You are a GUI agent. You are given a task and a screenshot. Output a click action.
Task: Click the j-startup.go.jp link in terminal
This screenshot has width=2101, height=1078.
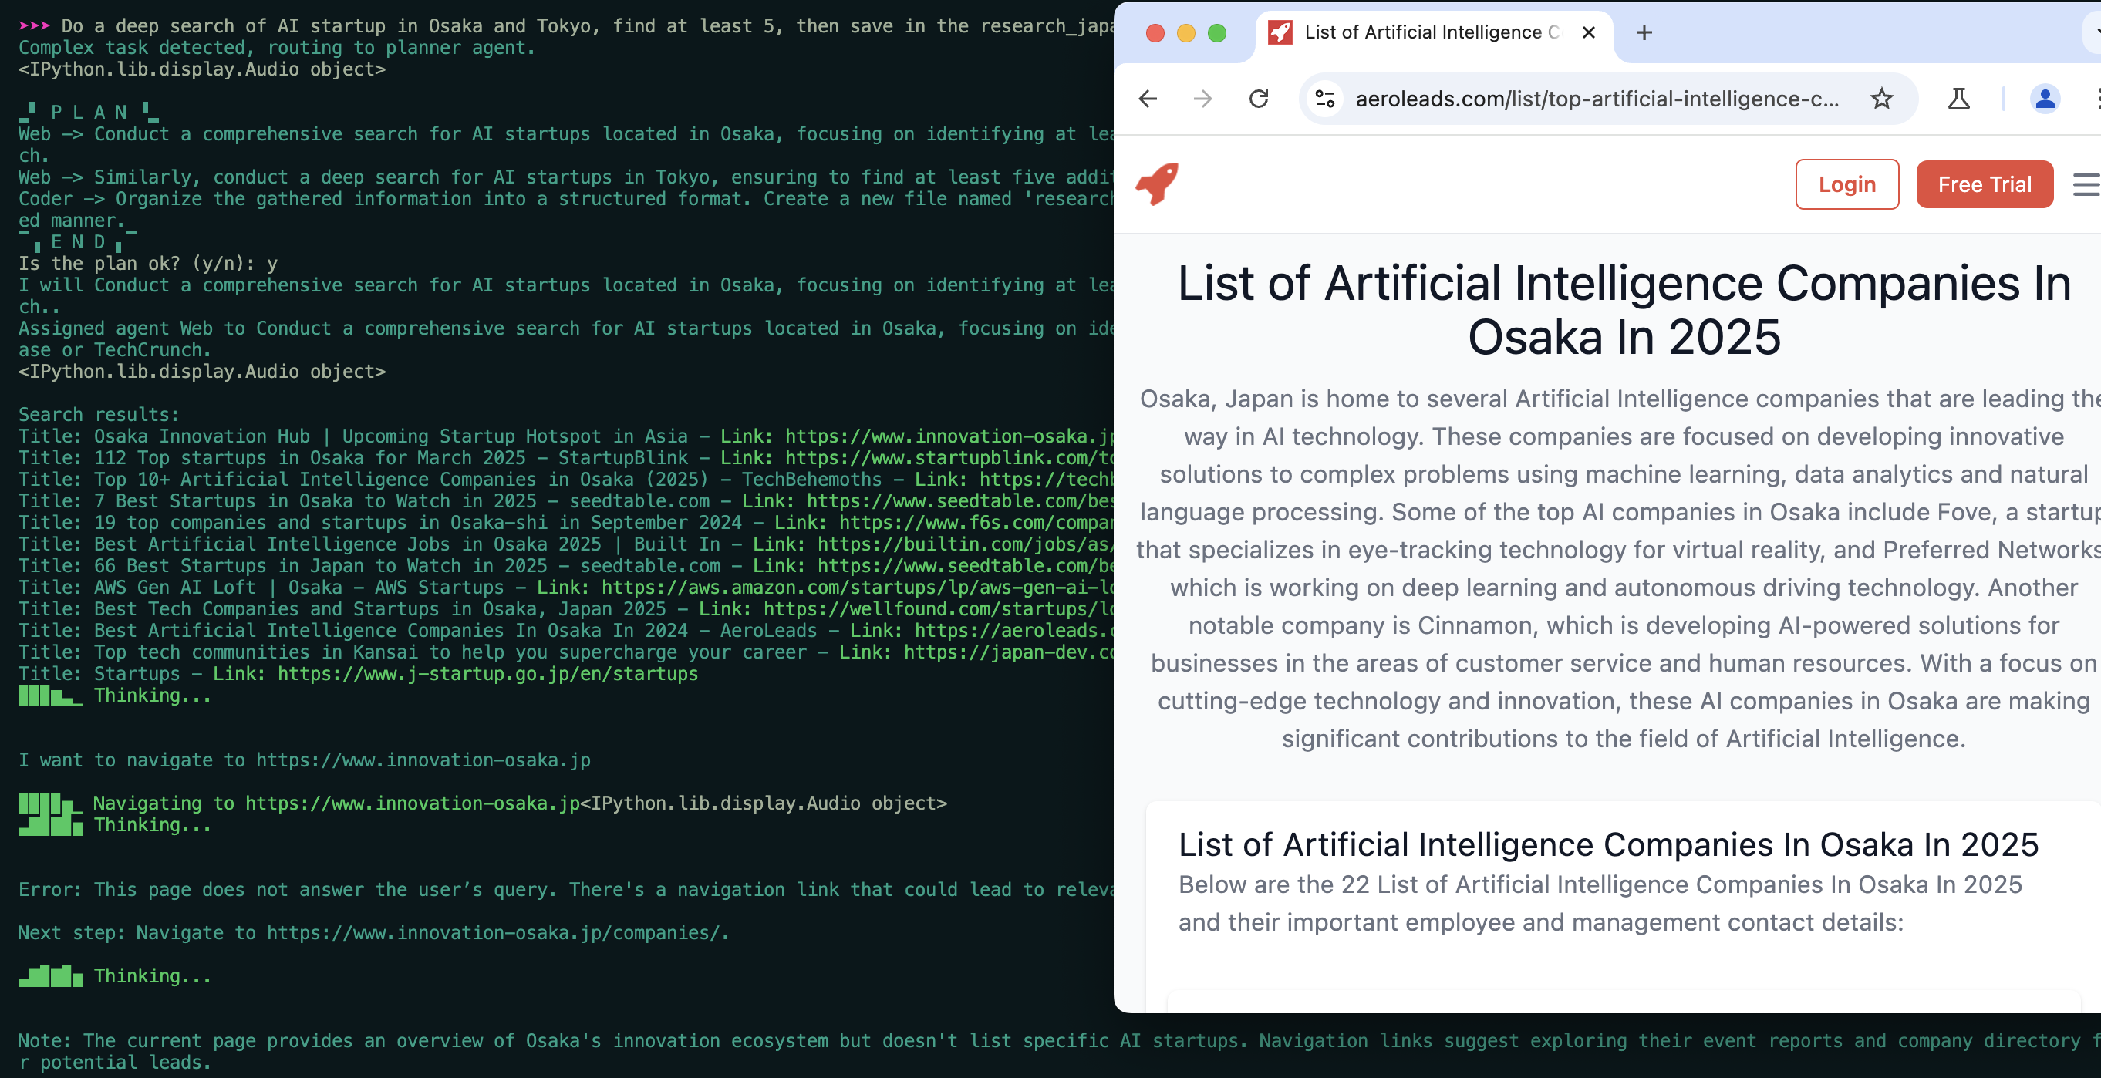coord(487,673)
